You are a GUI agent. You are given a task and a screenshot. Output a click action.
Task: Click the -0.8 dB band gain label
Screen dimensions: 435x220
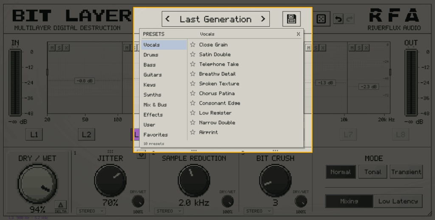85,81
